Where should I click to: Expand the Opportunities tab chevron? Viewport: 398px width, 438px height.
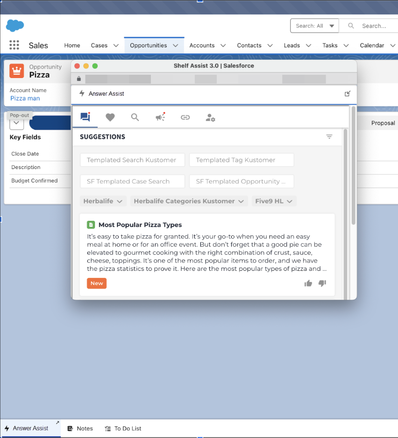176,45
